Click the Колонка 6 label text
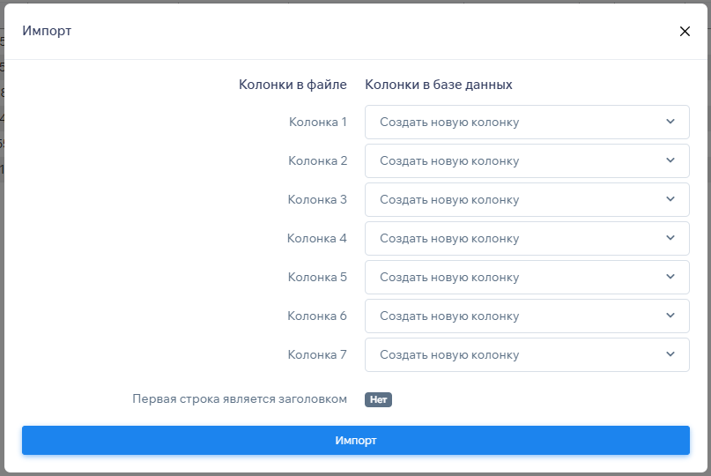The height and width of the screenshot is (476, 711). point(317,316)
